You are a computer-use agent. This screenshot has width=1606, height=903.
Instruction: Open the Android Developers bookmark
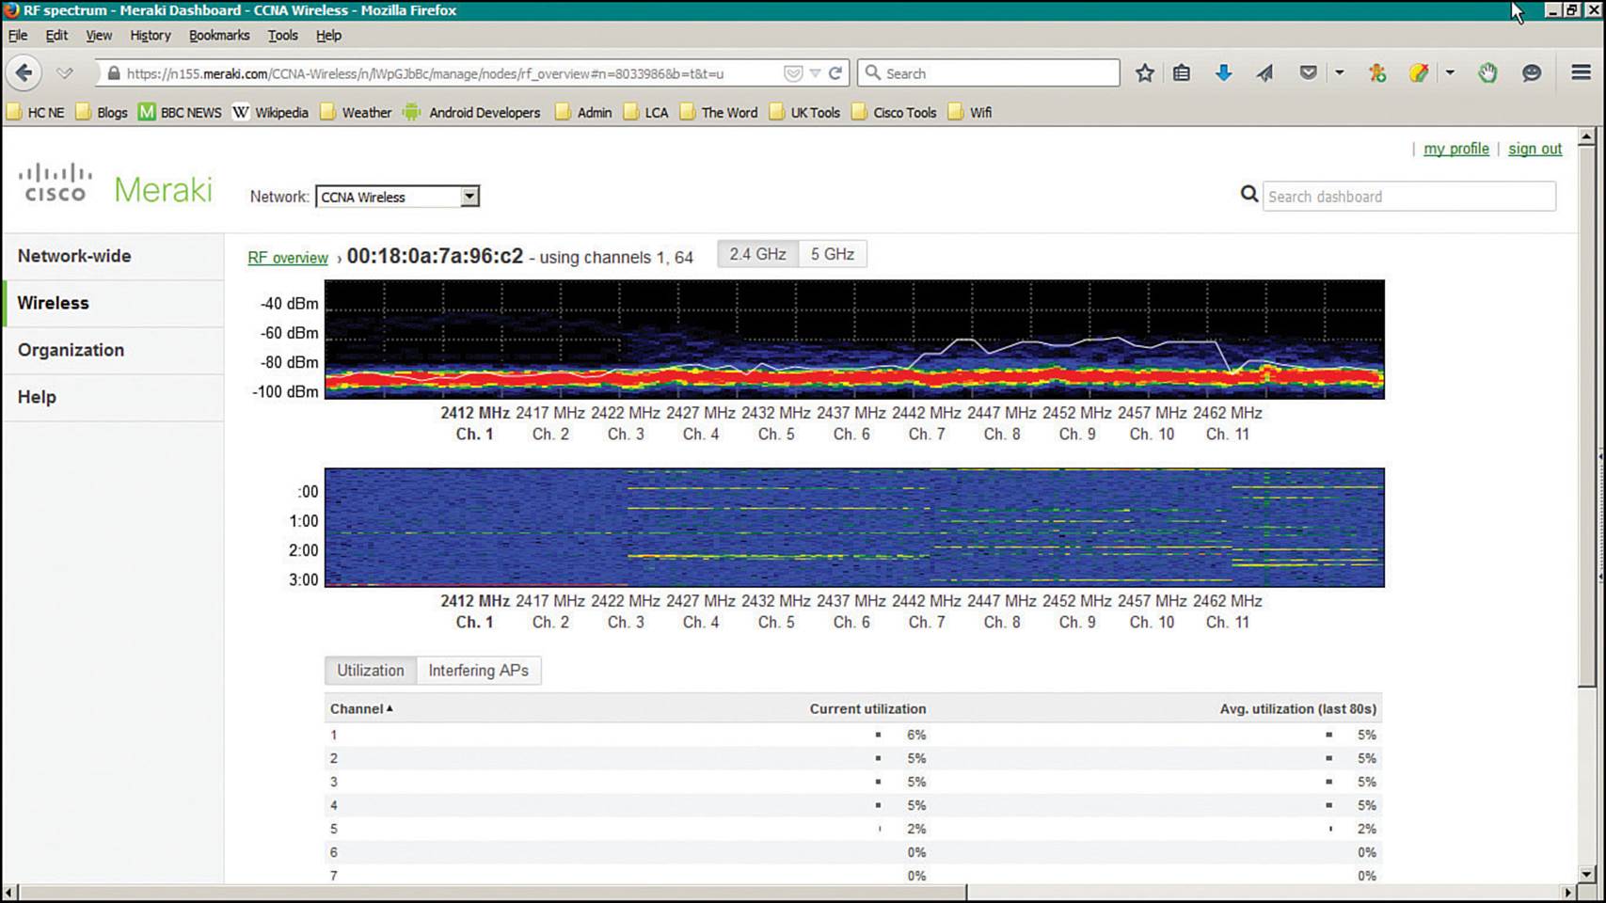point(471,112)
